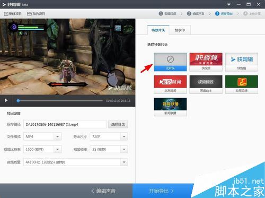265x198 pixels.
Task: Choose the news broadcast globe intro
Action: pos(170,107)
